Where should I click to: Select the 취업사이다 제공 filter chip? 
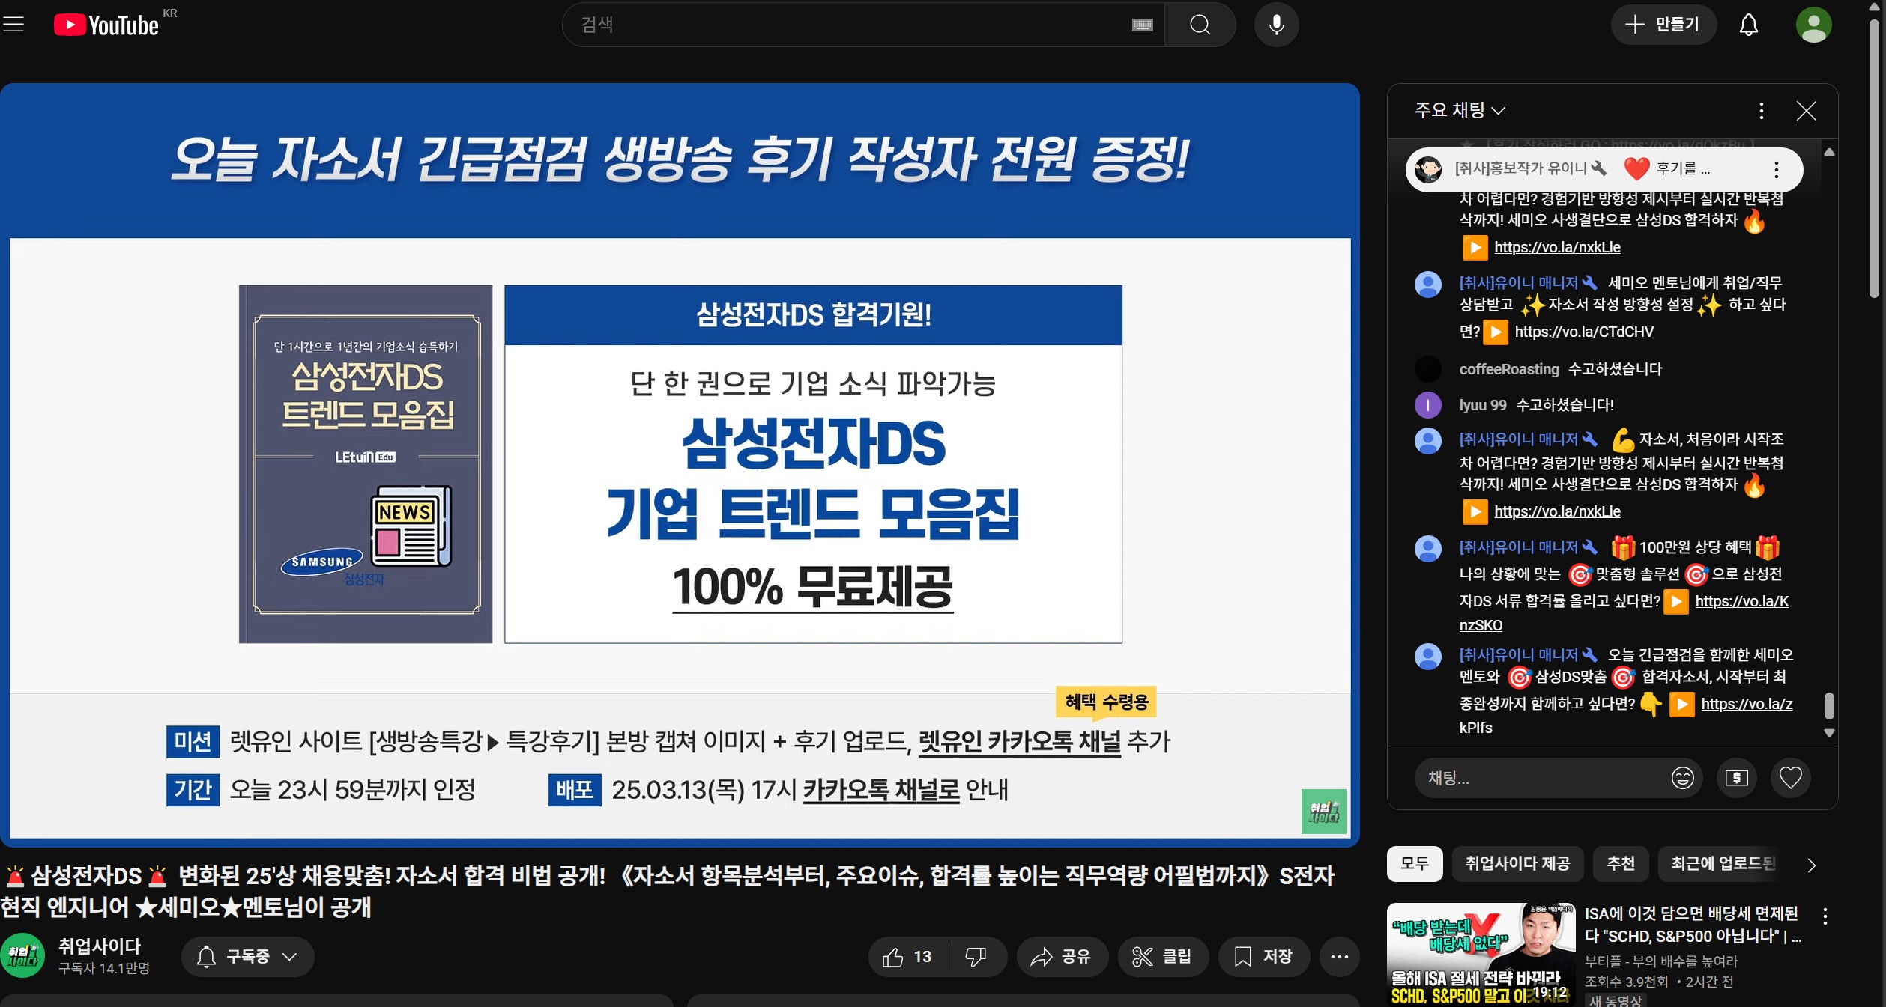point(1517,863)
